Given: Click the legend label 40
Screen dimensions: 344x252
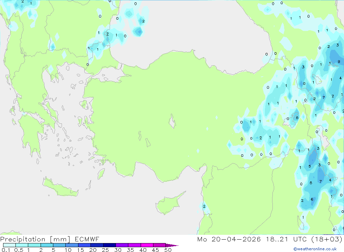Looking at the screenshot, I should point(143,250).
